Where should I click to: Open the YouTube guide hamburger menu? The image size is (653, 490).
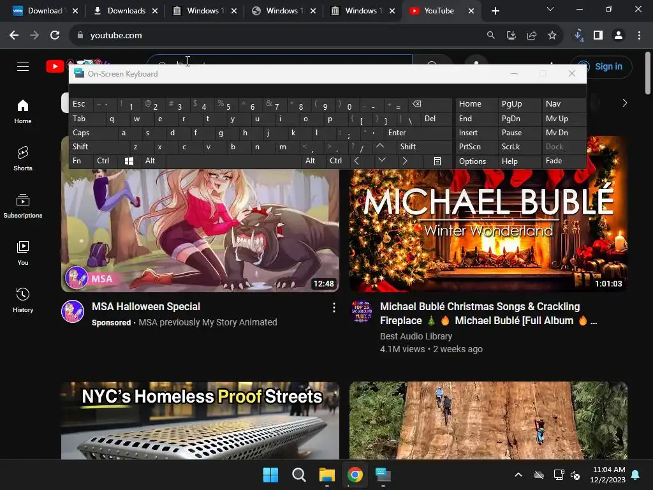pos(23,66)
